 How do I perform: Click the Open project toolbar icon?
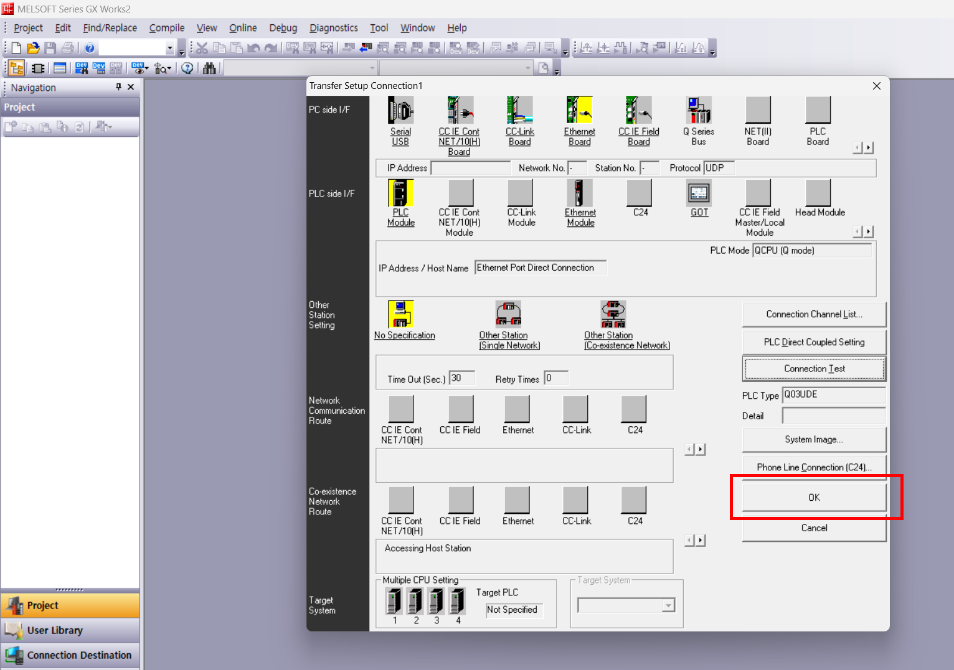33,48
